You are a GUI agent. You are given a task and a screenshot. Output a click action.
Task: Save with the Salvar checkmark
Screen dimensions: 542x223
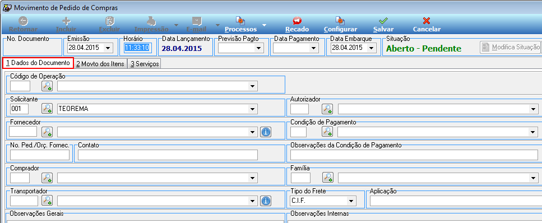click(x=383, y=21)
